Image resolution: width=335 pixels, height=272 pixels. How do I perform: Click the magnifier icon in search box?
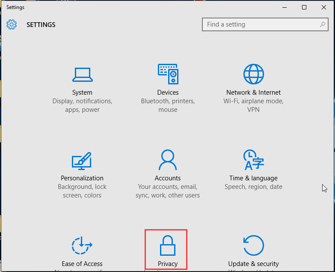click(x=323, y=24)
